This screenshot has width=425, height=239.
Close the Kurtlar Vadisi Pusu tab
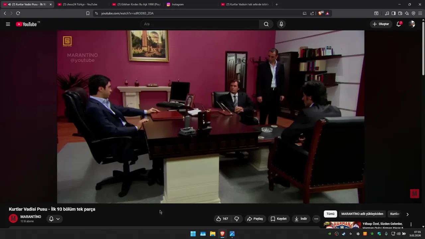[50, 4]
